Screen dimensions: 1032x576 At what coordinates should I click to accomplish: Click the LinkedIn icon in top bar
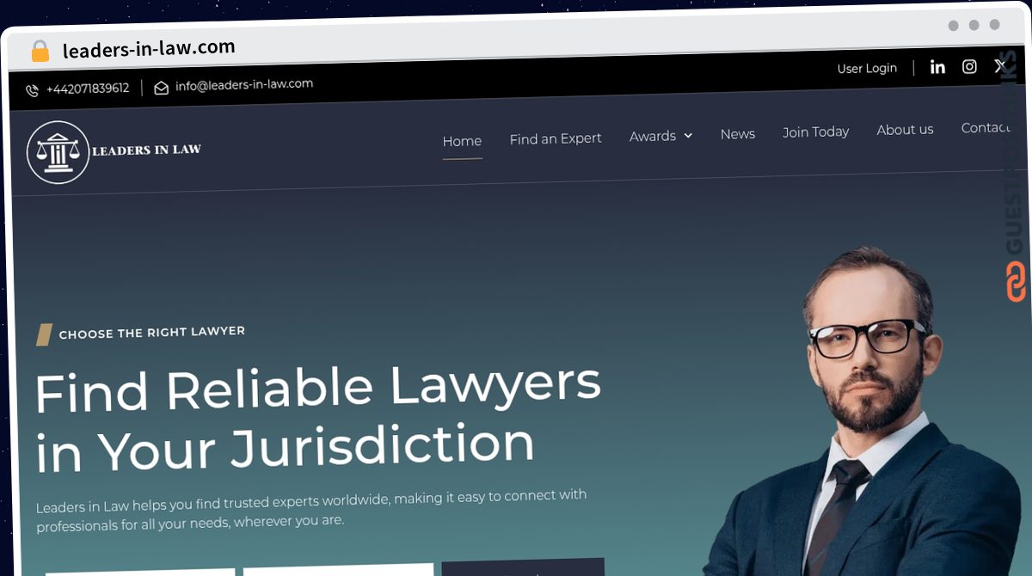coord(937,67)
